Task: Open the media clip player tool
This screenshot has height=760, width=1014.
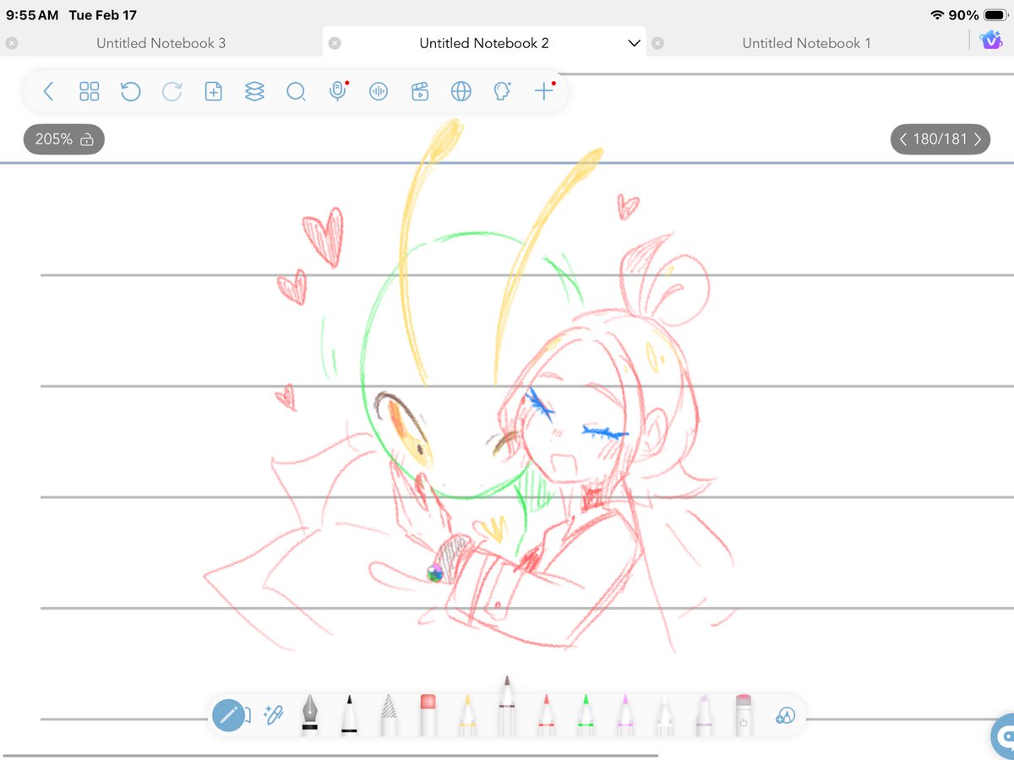Action: 420,91
